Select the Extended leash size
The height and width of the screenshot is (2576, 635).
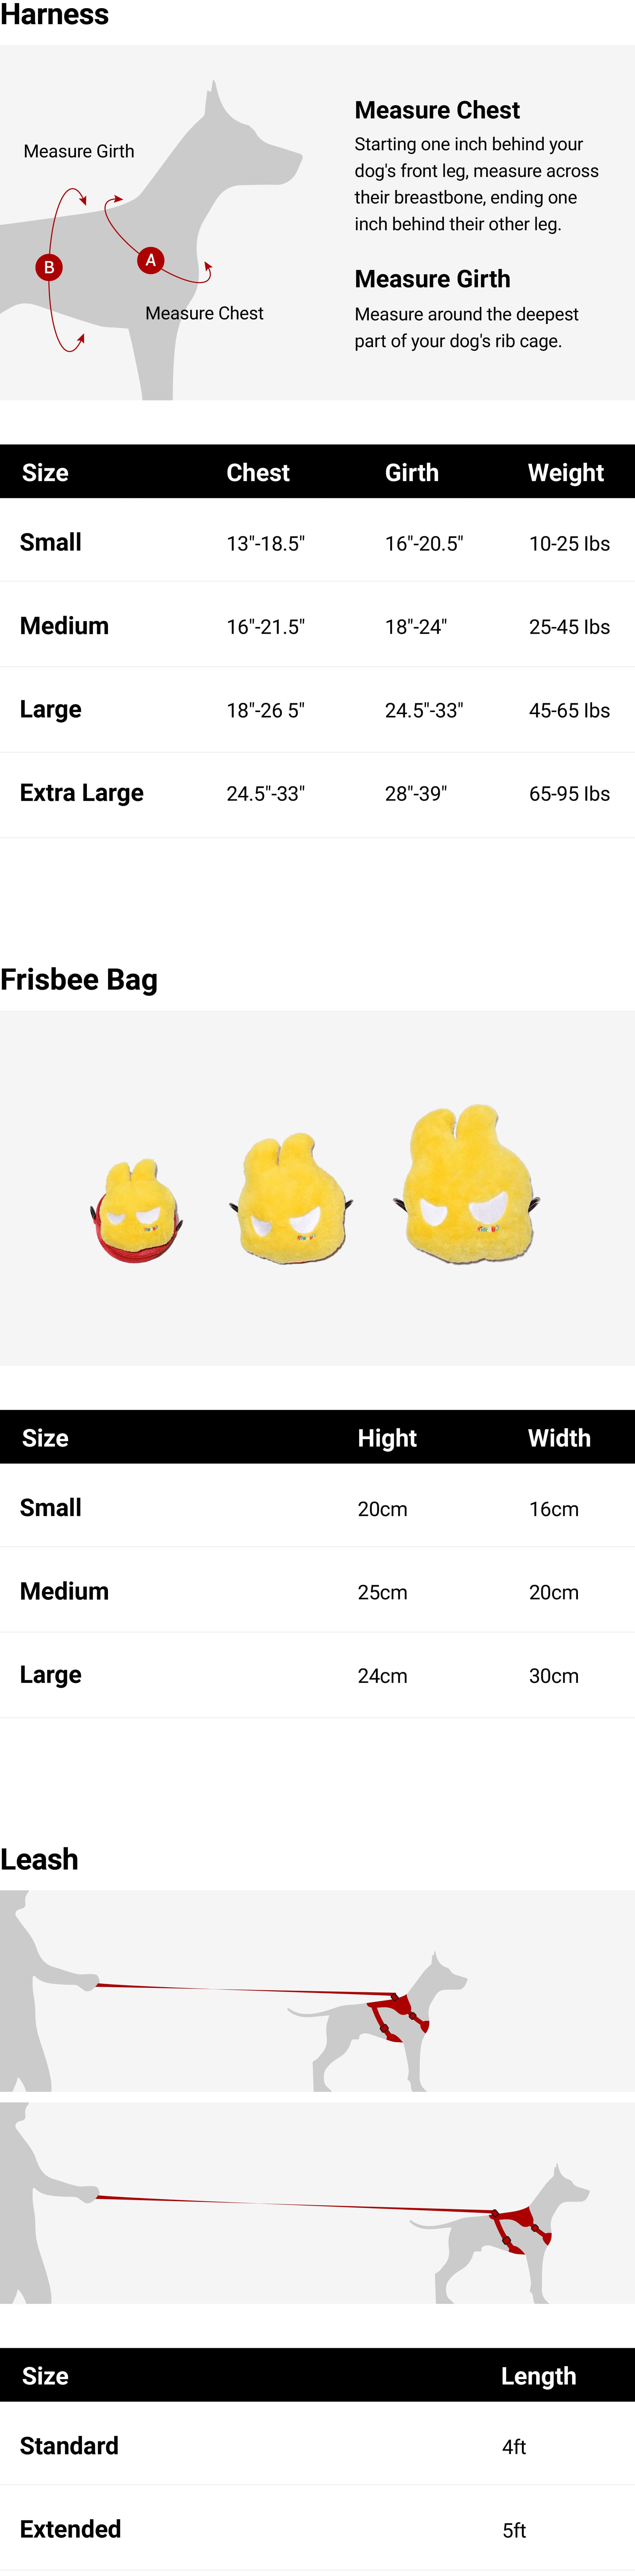coord(70,2529)
